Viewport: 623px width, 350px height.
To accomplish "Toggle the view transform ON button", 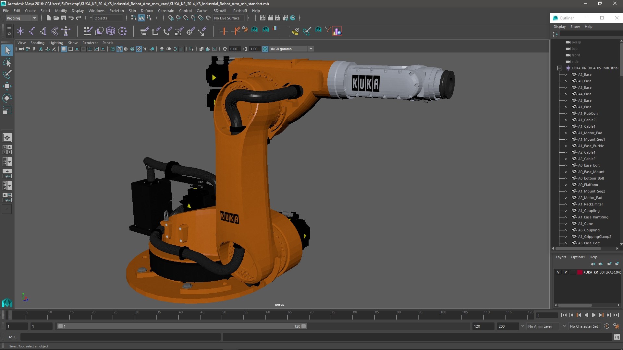I will click(265, 49).
